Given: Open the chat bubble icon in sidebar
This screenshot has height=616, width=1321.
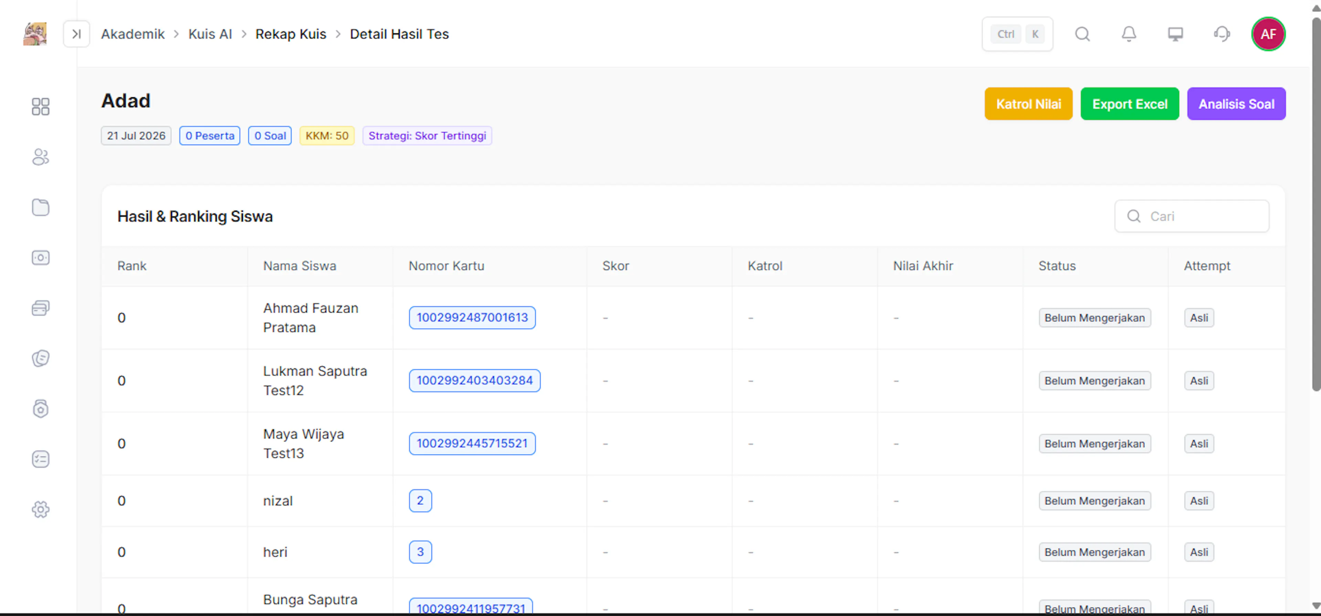Looking at the screenshot, I should point(41,358).
